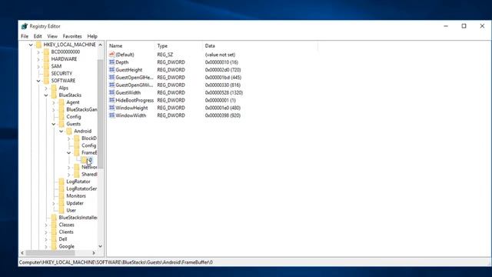Expand the Classes key
This screenshot has height=277, width=492.
point(46,225)
